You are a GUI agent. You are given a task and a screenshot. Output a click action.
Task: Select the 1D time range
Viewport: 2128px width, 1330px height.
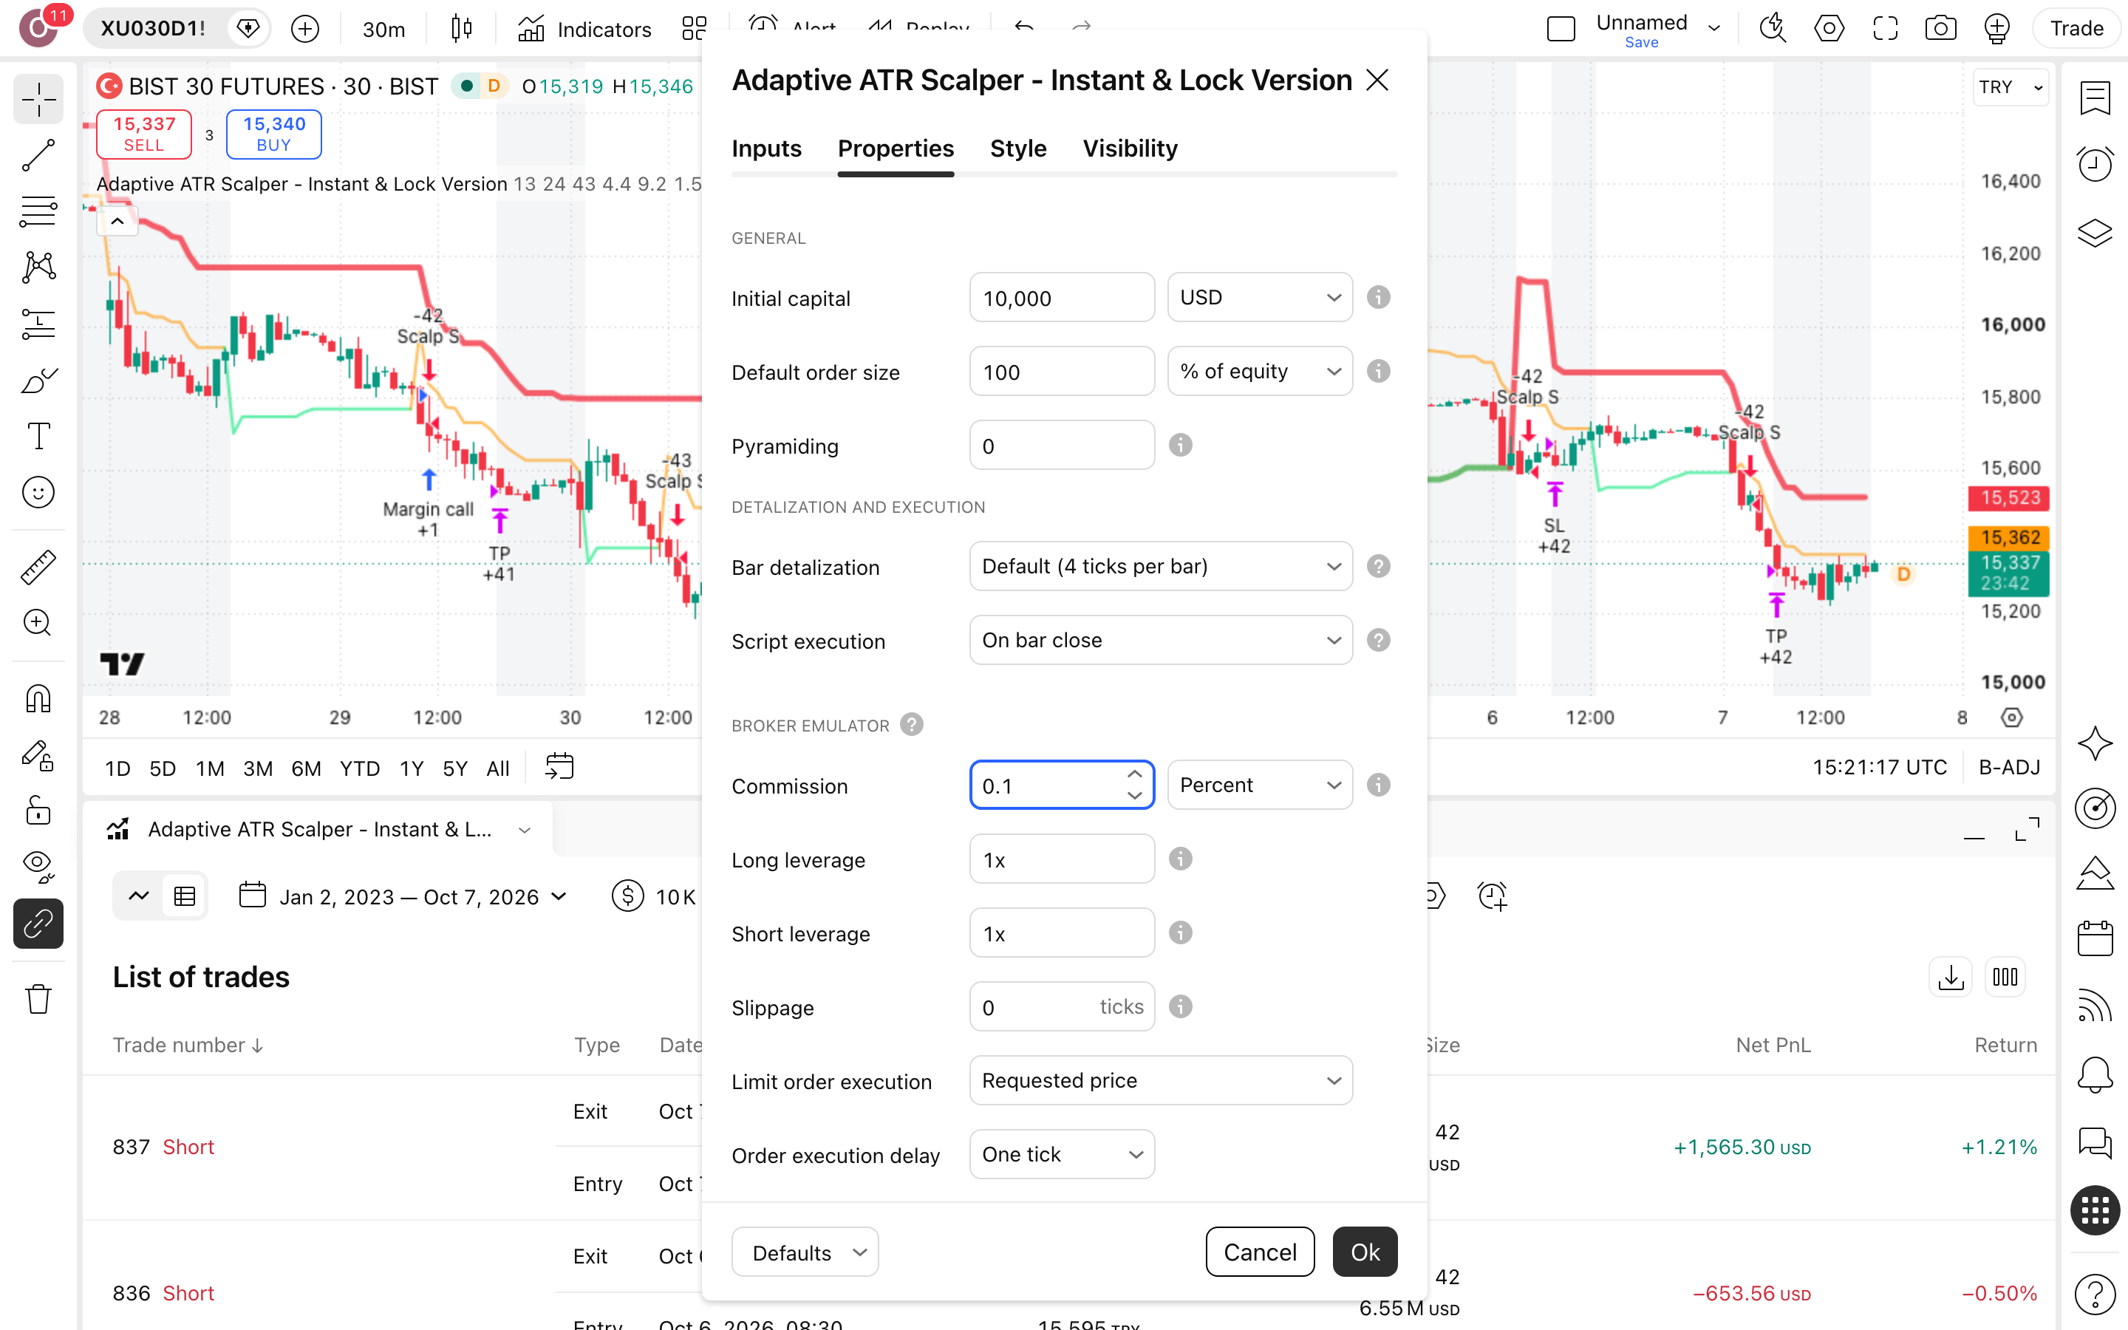117,768
